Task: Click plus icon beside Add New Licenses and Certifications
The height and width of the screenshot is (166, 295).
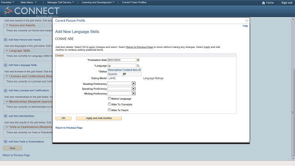Action: [6, 90]
